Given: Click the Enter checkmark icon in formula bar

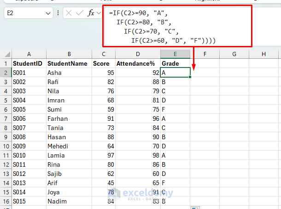Looking at the screenshot, I should (79, 13).
